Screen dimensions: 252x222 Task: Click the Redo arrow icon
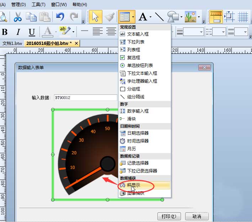click(74, 17)
